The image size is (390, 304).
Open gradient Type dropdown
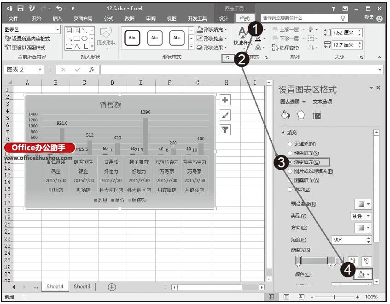(x=361, y=216)
